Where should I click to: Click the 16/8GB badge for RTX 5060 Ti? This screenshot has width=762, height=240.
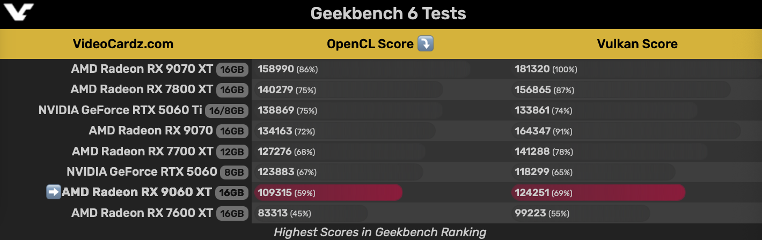(226, 111)
